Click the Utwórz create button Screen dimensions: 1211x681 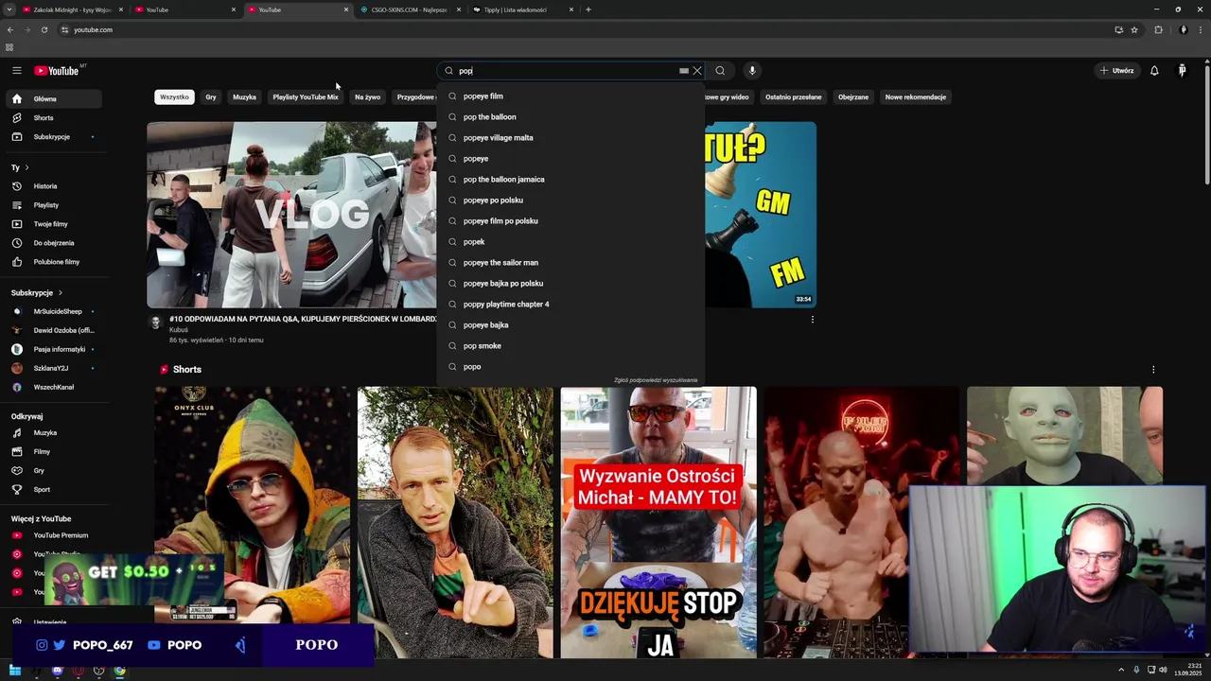(x=1116, y=71)
